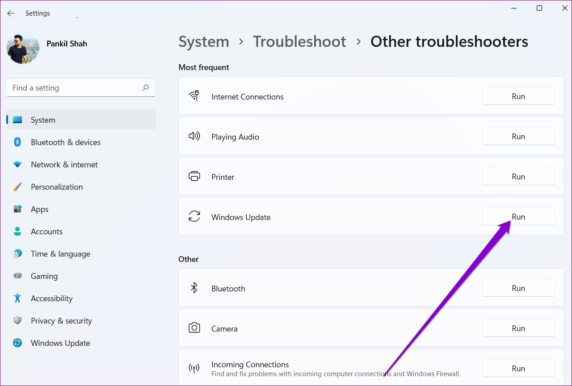
Task: Click the Internet Connections troubleshooter icon
Action: pyautogui.click(x=194, y=96)
